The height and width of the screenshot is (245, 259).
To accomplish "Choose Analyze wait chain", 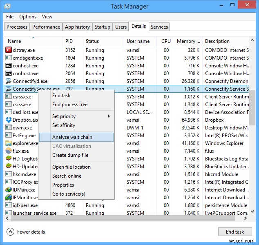I will (76, 137).
